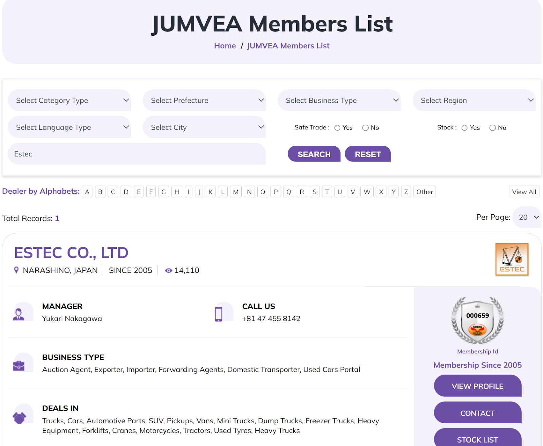This screenshot has width=543, height=446.
Task: Open the Select Category Type dropdown
Action: pos(69,100)
